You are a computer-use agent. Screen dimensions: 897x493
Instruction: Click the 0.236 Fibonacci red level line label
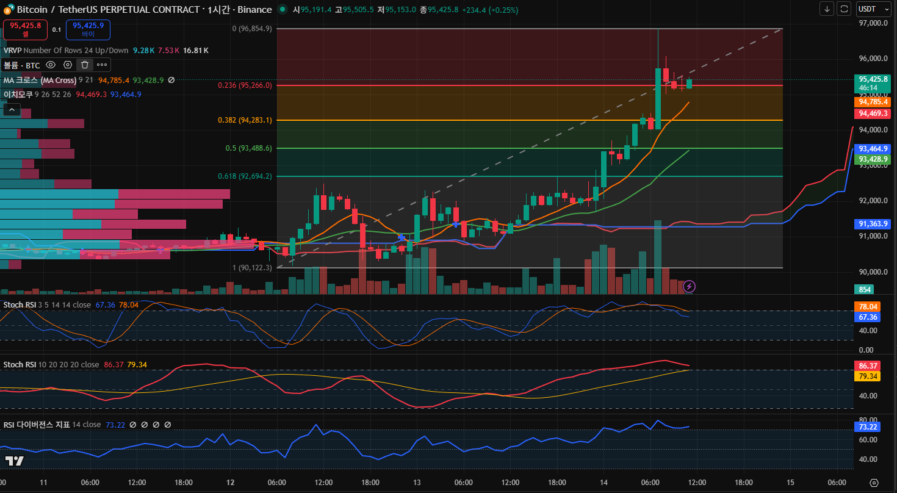pyautogui.click(x=245, y=85)
